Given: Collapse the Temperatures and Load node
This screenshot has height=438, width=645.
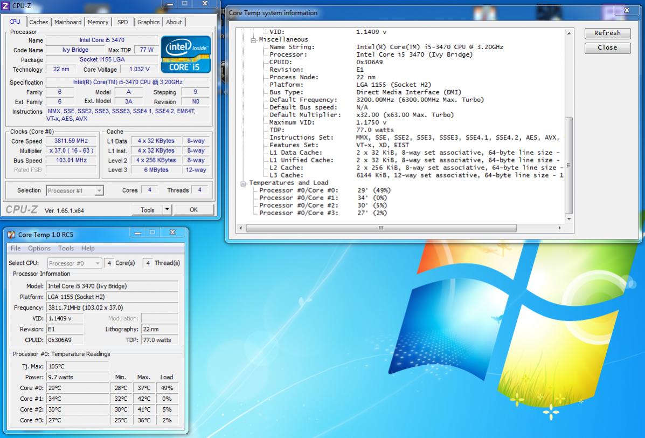Looking at the screenshot, I should tap(243, 183).
